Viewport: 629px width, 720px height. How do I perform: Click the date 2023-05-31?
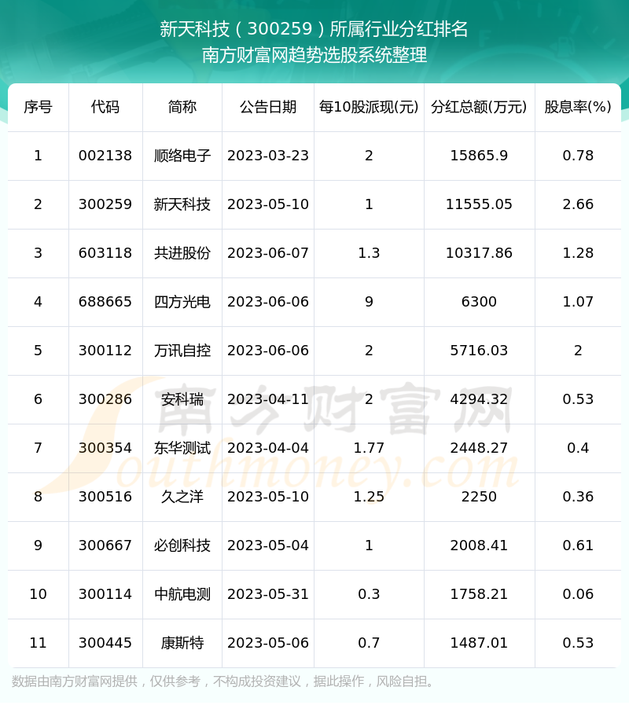[268, 593]
